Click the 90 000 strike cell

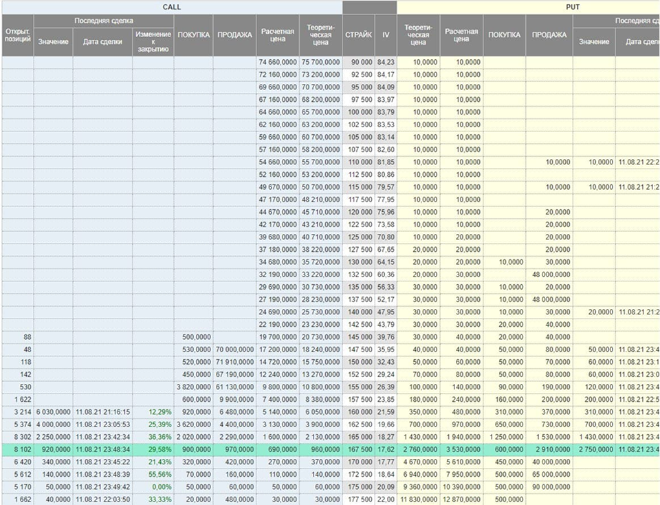click(x=358, y=63)
